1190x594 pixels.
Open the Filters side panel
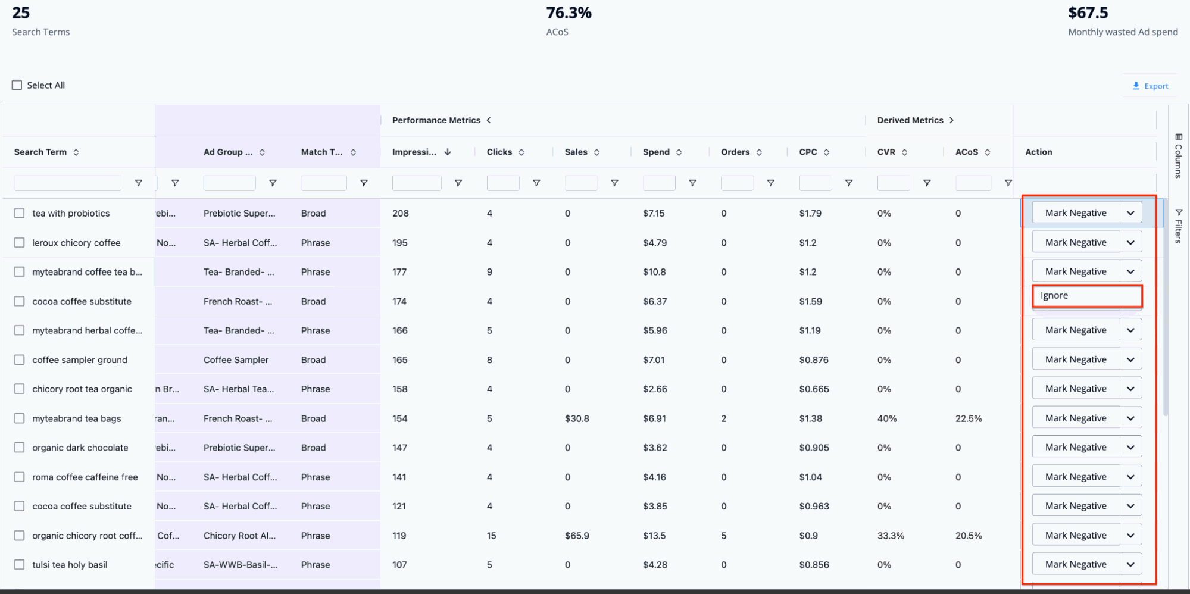pyautogui.click(x=1178, y=226)
